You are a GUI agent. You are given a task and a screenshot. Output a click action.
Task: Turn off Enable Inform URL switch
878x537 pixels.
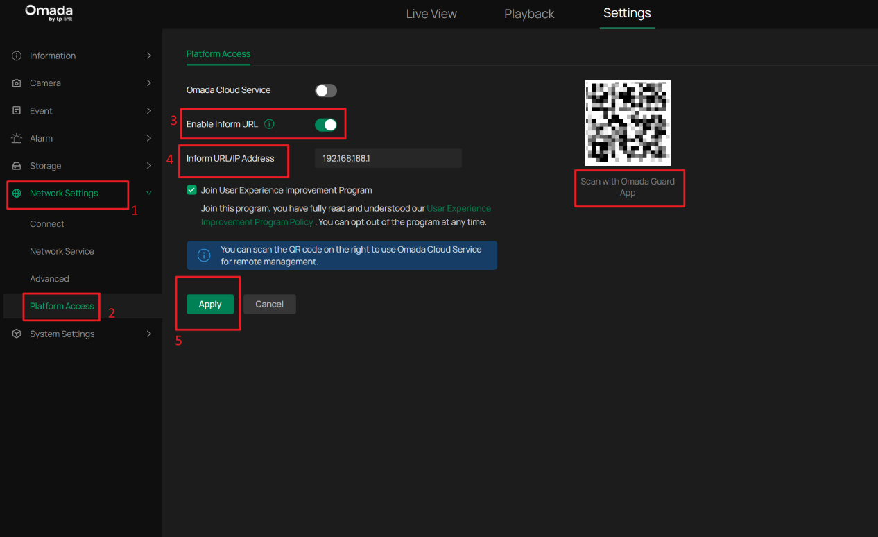[326, 125]
